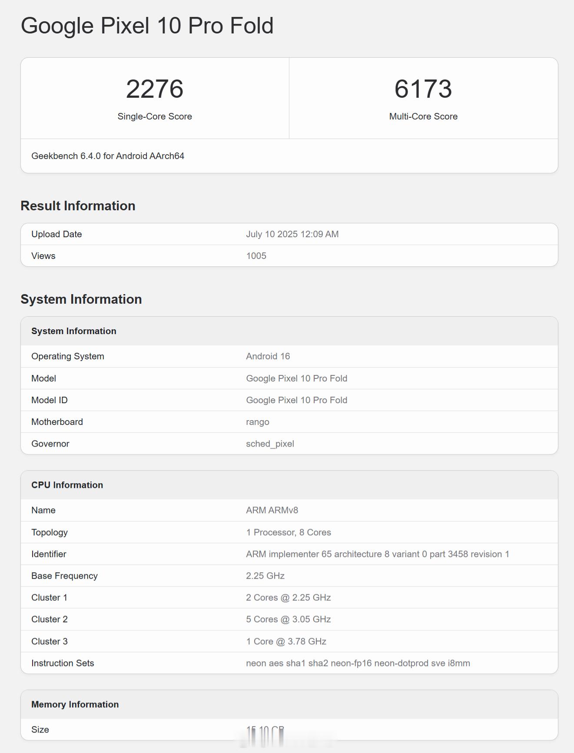
Task: Select the multi-core score 6173
Action: click(423, 89)
